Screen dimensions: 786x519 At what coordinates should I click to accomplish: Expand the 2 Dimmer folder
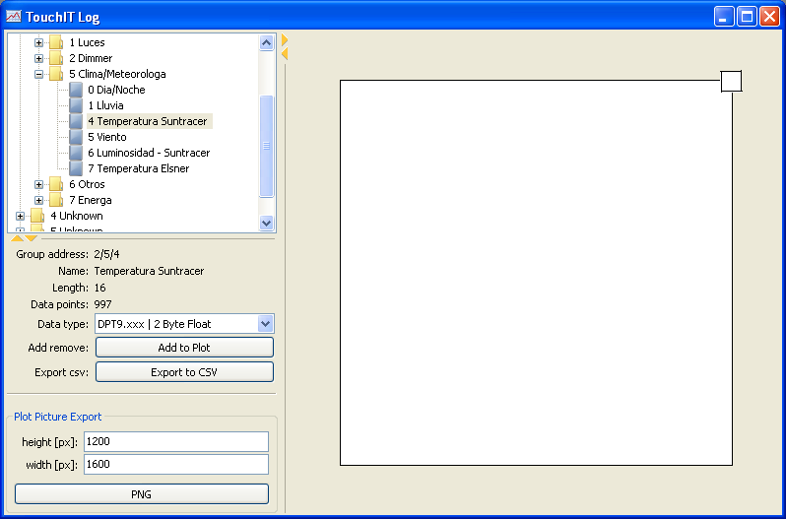click(x=39, y=58)
